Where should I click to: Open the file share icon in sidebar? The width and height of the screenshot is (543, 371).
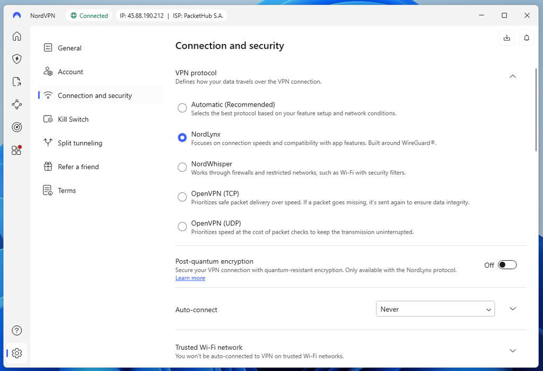tap(16, 82)
